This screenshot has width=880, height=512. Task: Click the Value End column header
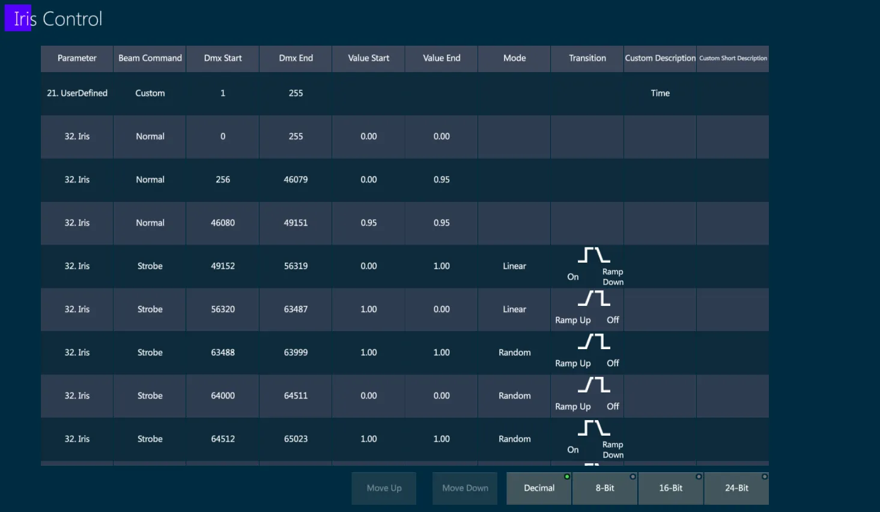[442, 58]
